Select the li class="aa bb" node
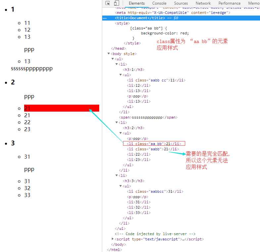This screenshot has height=252, width=260. point(154,144)
